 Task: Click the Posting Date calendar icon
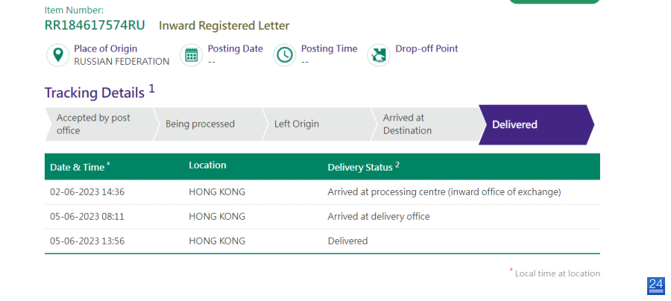[192, 55]
